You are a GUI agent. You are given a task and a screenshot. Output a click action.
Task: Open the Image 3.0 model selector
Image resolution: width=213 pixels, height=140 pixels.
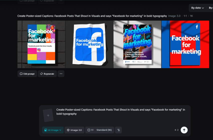(74, 130)
